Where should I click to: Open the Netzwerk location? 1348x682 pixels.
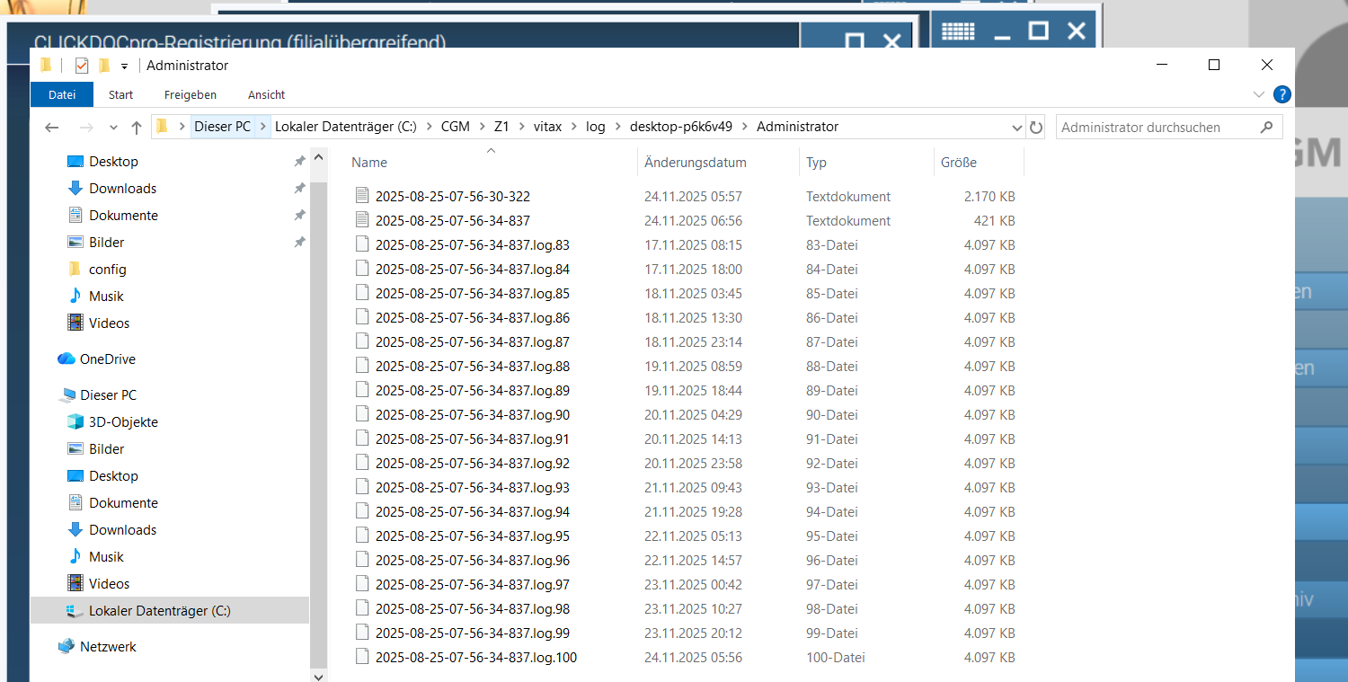(x=108, y=647)
